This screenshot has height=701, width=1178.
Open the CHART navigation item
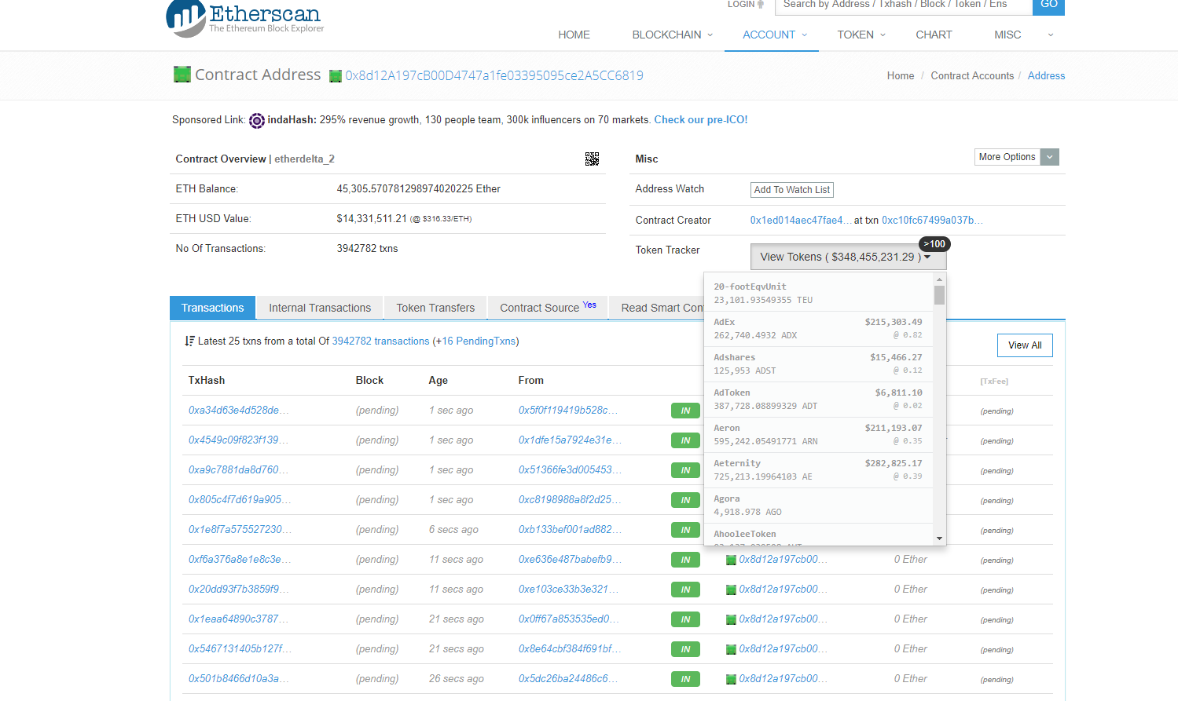[934, 35]
